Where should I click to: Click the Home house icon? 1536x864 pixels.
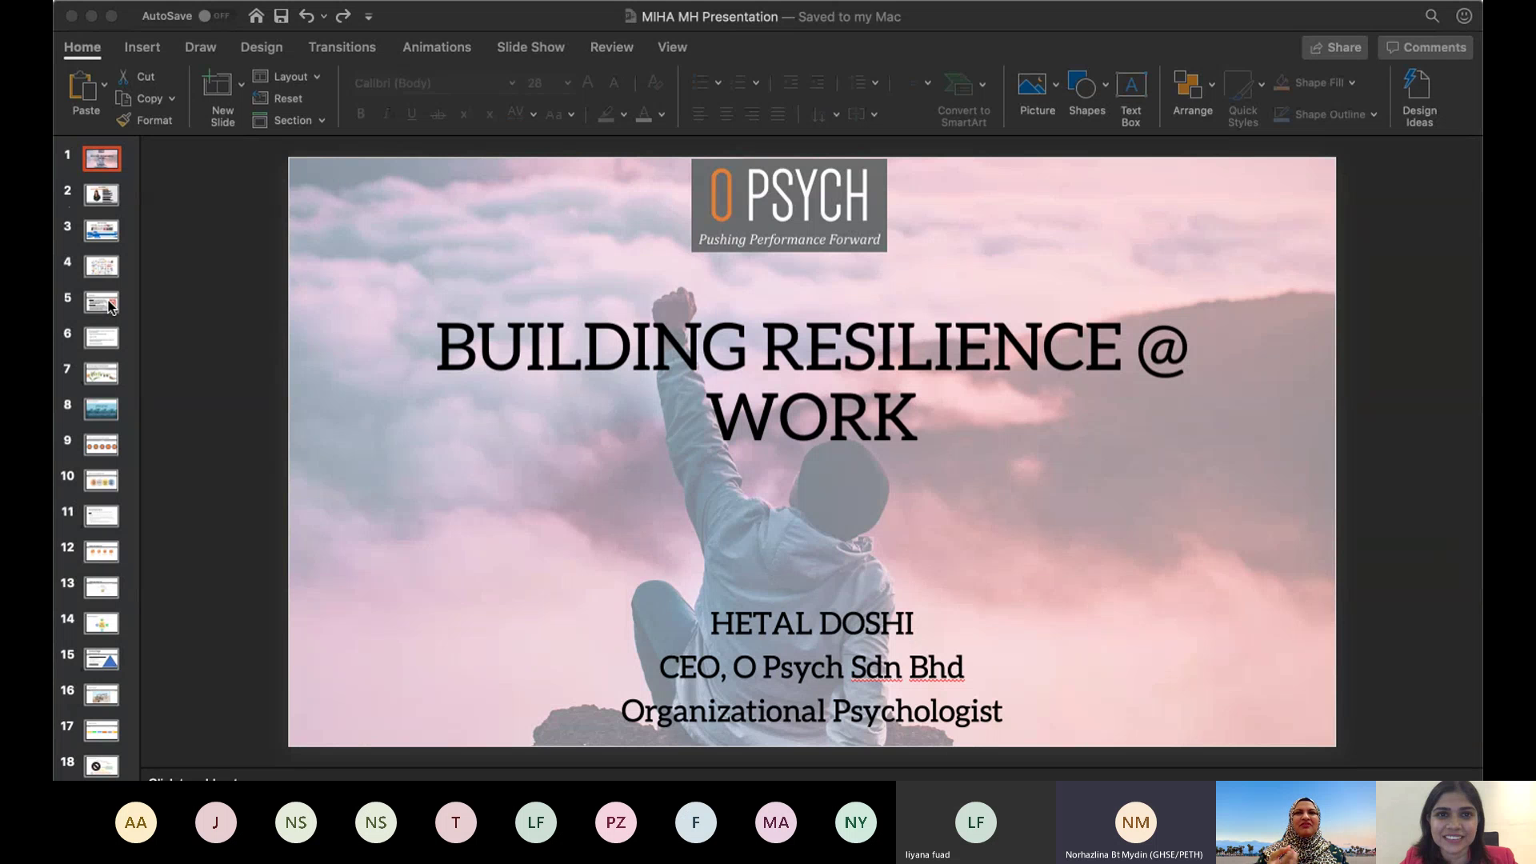click(x=256, y=16)
